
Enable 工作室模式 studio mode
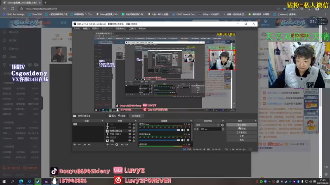pyautogui.click(x=242, y=132)
